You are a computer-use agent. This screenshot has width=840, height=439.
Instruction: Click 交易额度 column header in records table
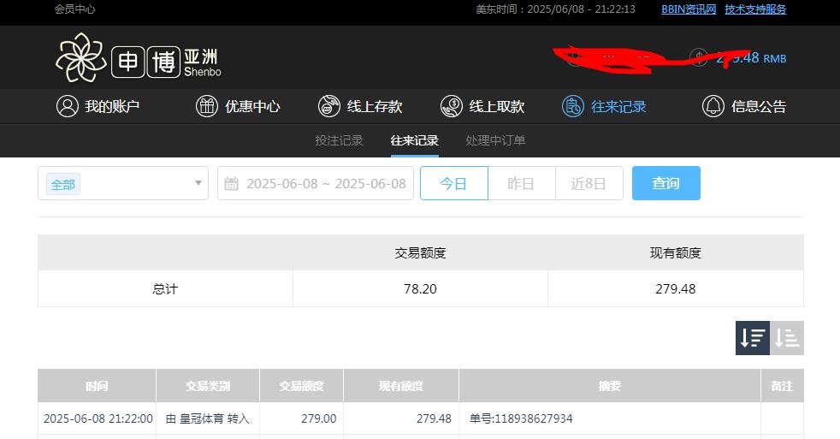[302, 386]
